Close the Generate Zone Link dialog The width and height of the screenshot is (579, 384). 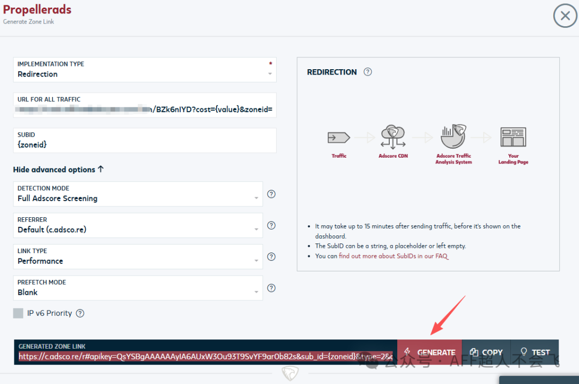pyautogui.click(x=565, y=16)
